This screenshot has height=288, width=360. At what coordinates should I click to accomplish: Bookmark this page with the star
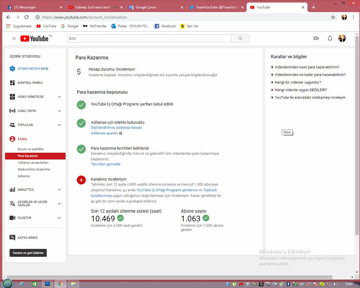coord(333,17)
